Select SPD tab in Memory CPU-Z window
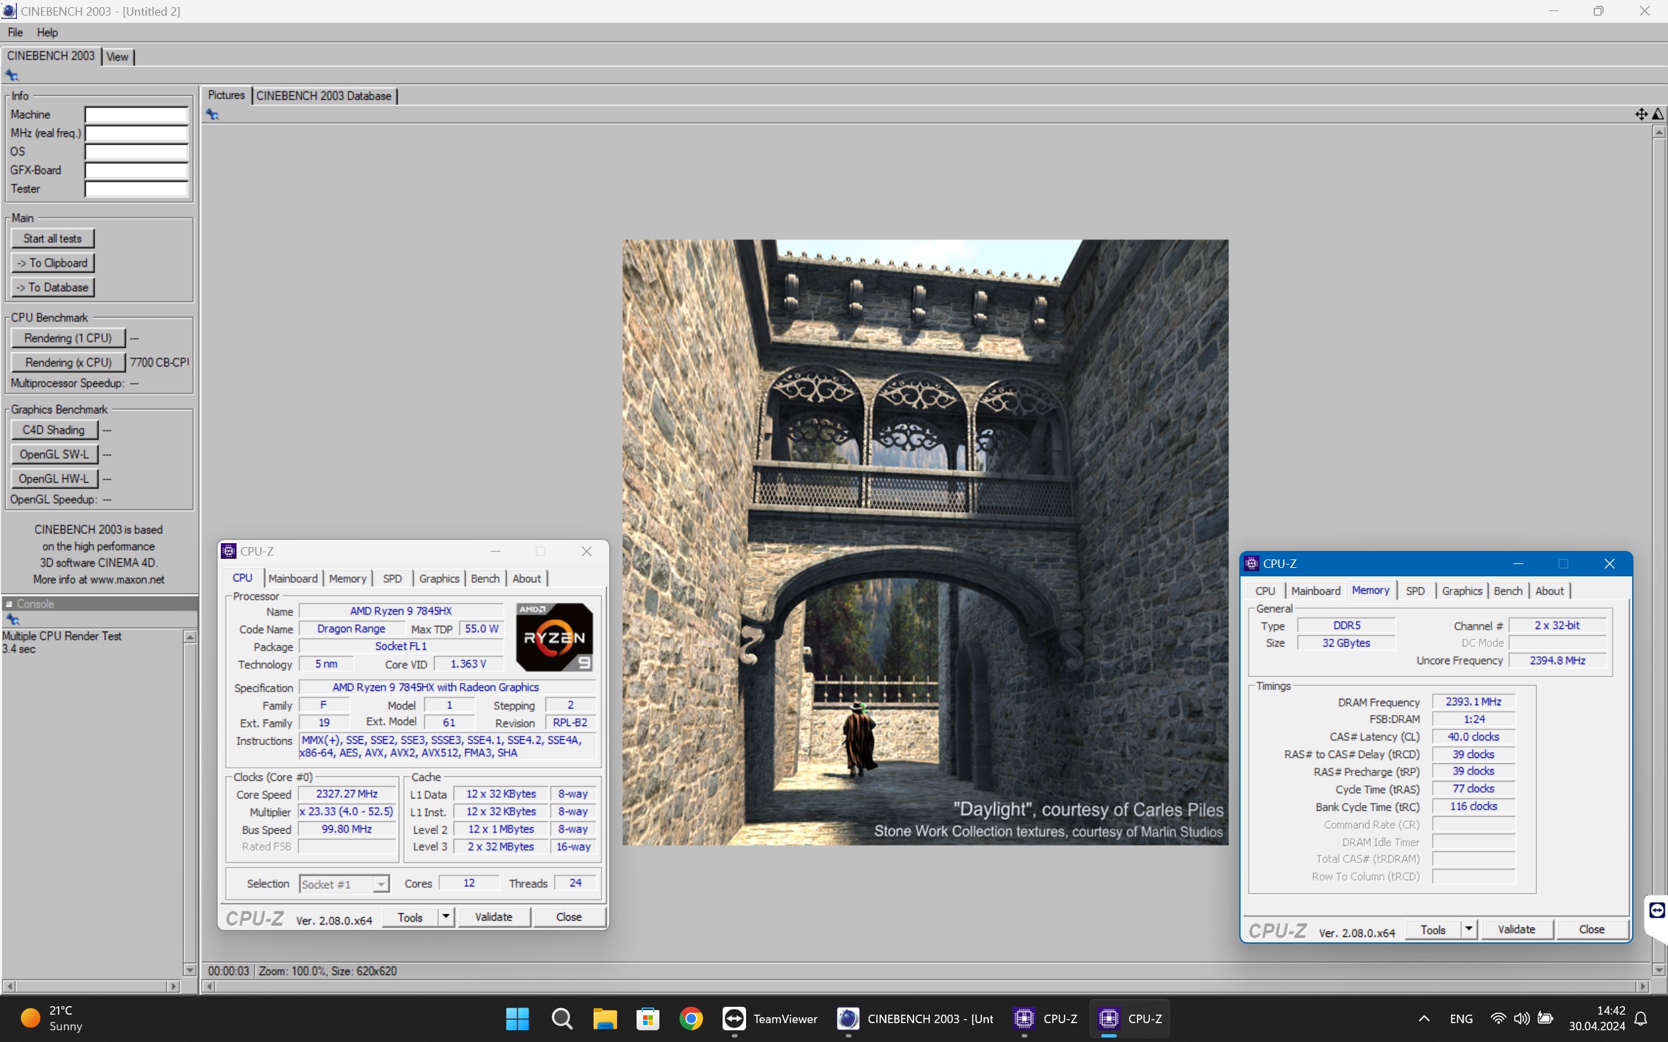 (1415, 591)
